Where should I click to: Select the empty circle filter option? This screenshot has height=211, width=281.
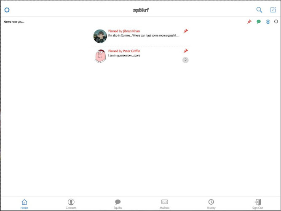(276, 22)
